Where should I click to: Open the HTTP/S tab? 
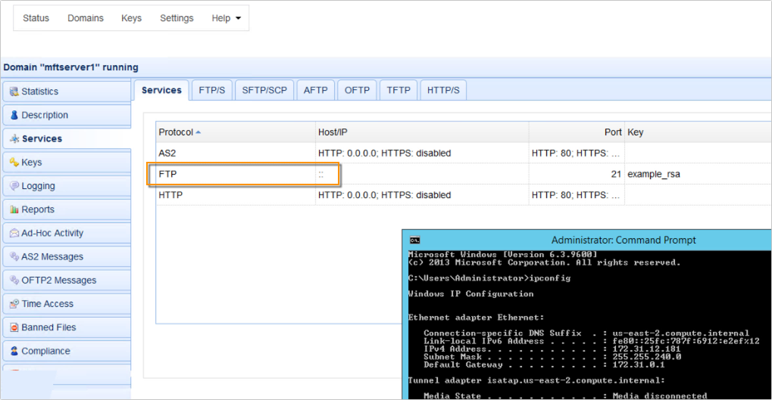[443, 90]
